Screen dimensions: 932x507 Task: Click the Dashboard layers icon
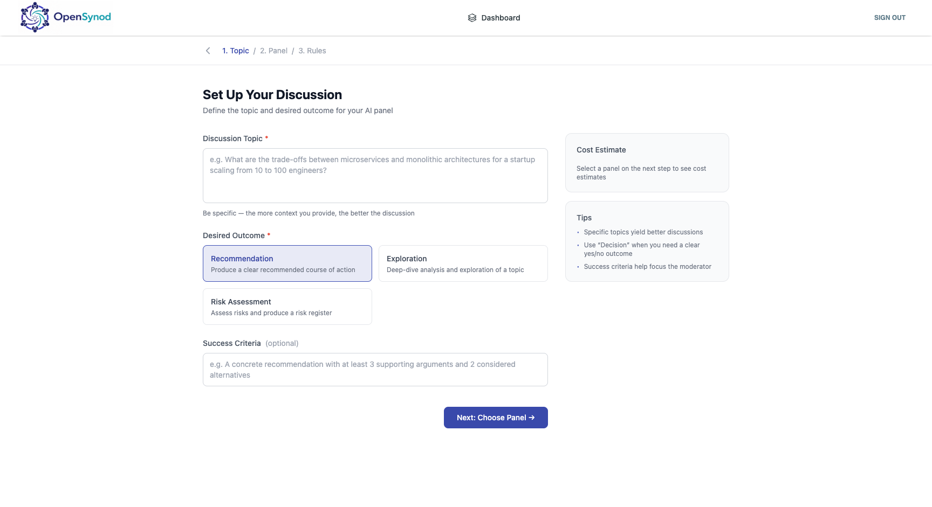[x=472, y=18]
